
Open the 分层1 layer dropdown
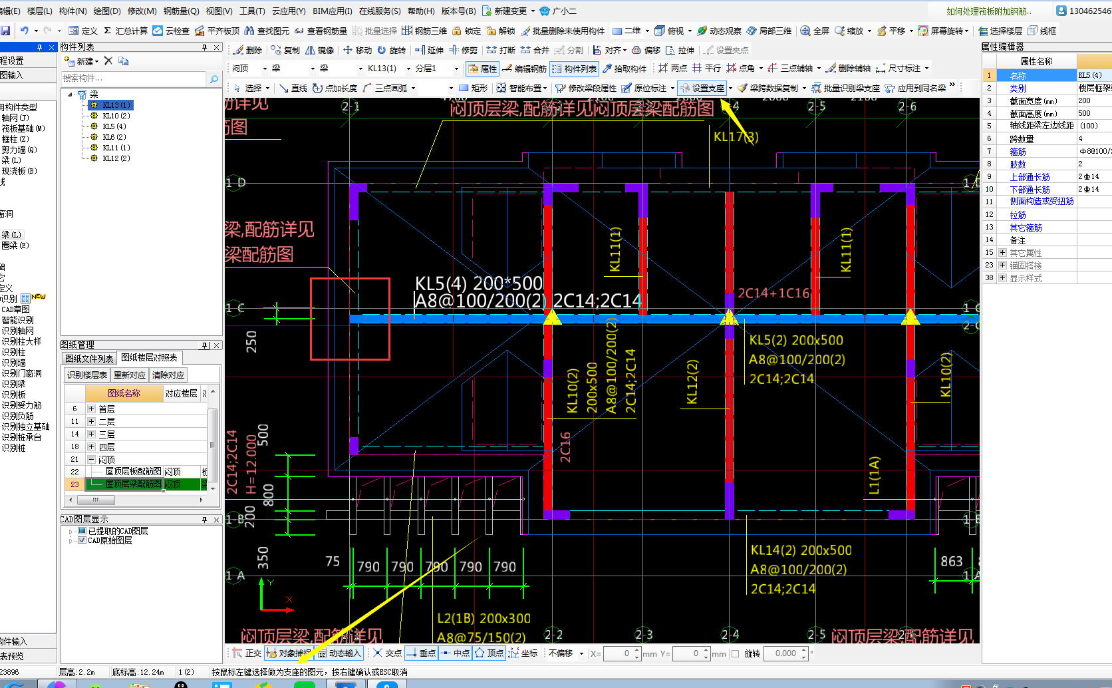point(456,69)
